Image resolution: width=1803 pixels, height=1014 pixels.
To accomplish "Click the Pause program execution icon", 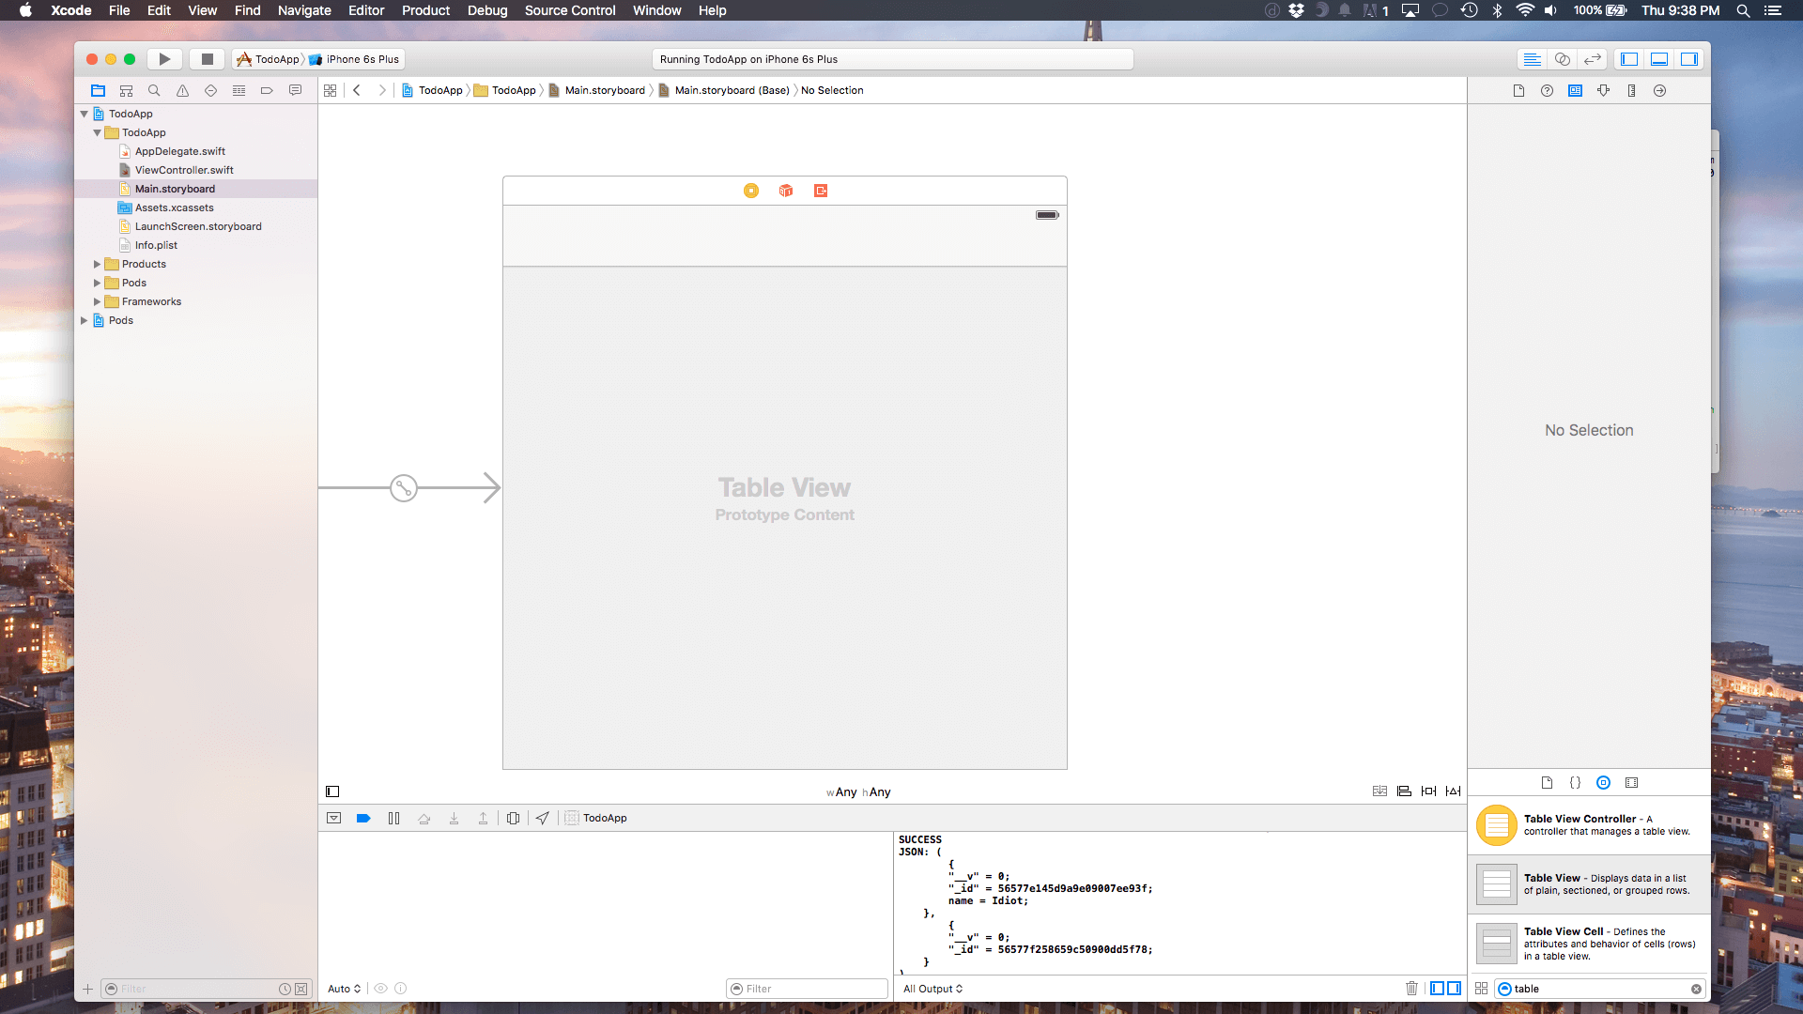I will point(393,819).
